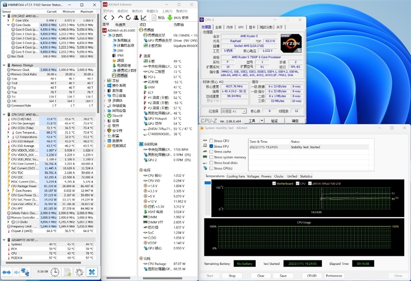This screenshot has width=411, height=281.
Task: Click AIDA64 user icon in toolbar
Action: pos(136,17)
